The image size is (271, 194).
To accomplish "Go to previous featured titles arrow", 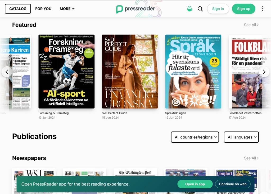I will tap(7, 72).
